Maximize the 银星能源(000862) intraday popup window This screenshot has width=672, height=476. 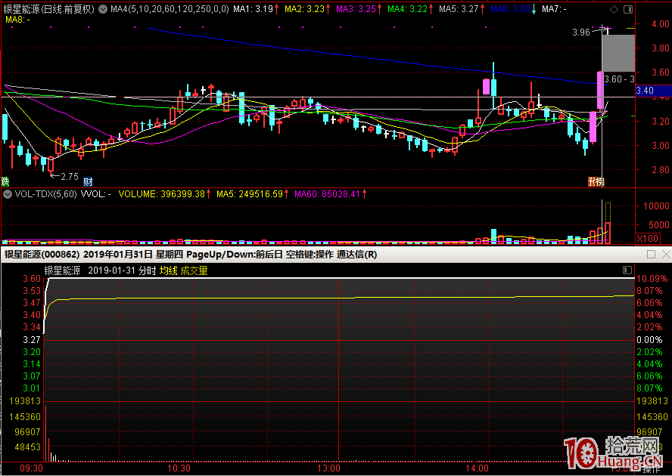pyautogui.click(x=652, y=255)
